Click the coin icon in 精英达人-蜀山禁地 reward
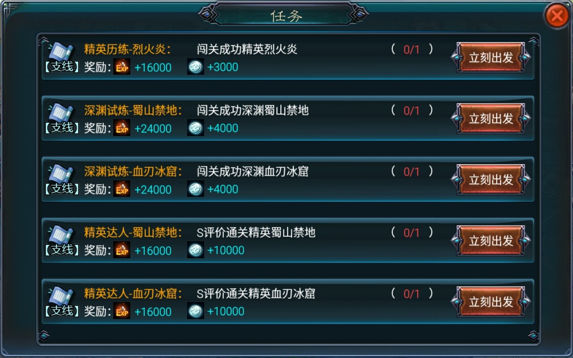The width and height of the screenshot is (573, 358). (195, 250)
